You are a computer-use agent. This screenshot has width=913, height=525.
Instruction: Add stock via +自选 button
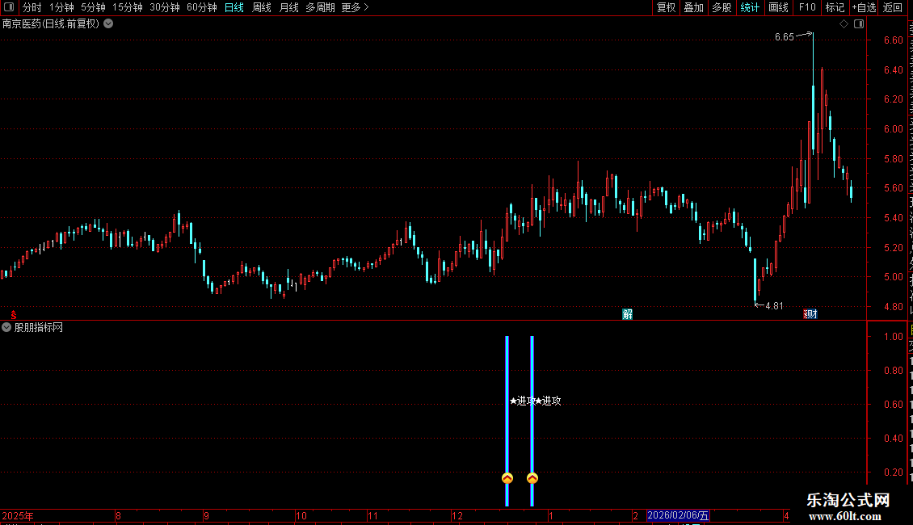tap(864, 7)
